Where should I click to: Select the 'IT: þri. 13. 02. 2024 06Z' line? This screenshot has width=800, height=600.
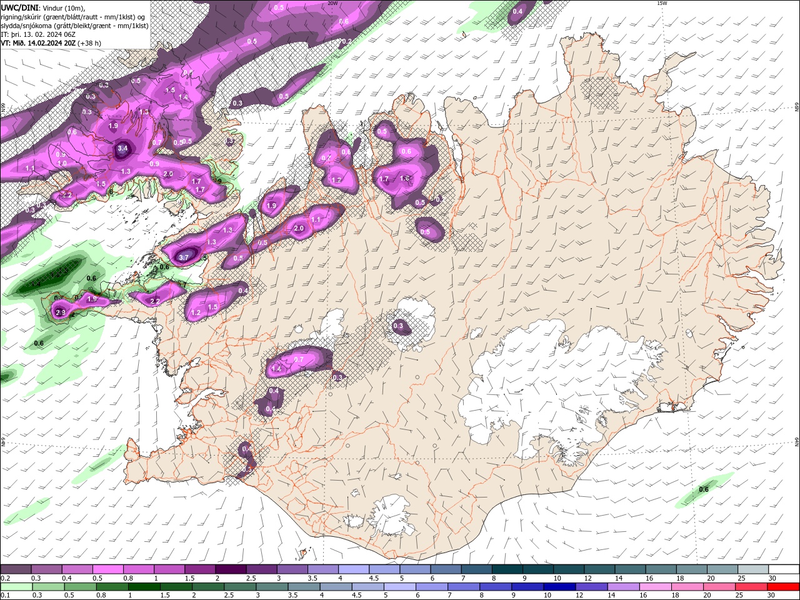[38, 34]
